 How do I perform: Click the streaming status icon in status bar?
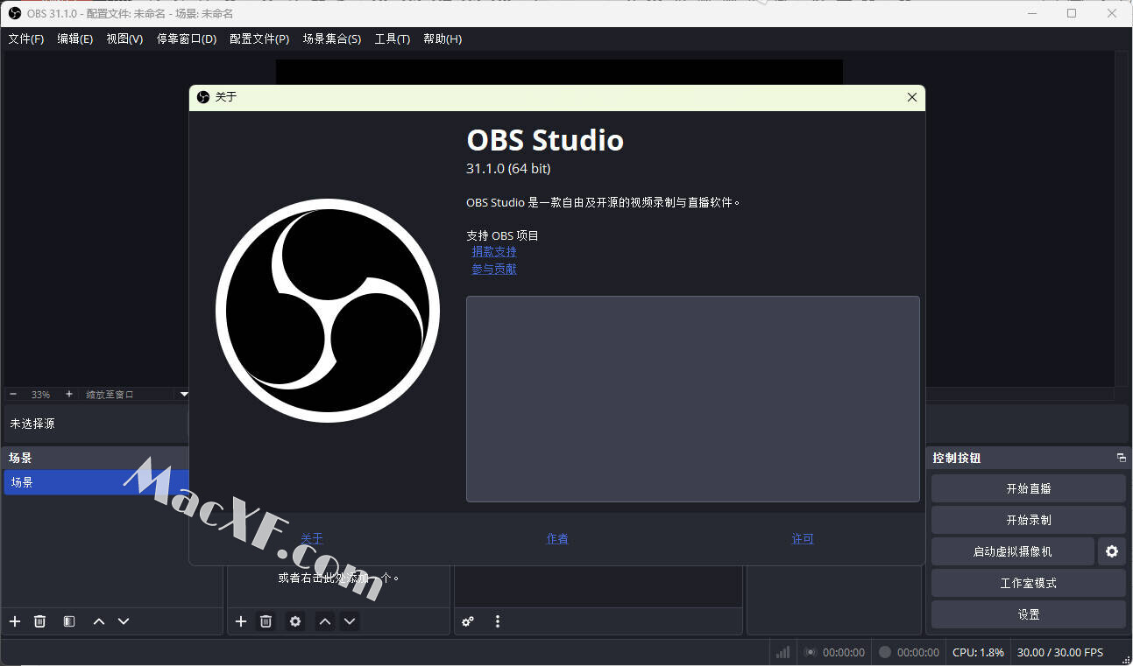(x=811, y=652)
